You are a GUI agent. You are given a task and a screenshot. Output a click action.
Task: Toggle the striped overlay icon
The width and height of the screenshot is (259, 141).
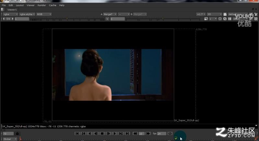click(x=256, y=19)
